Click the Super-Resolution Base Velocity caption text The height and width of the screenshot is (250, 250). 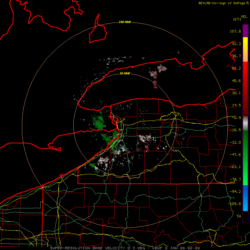(125, 248)
